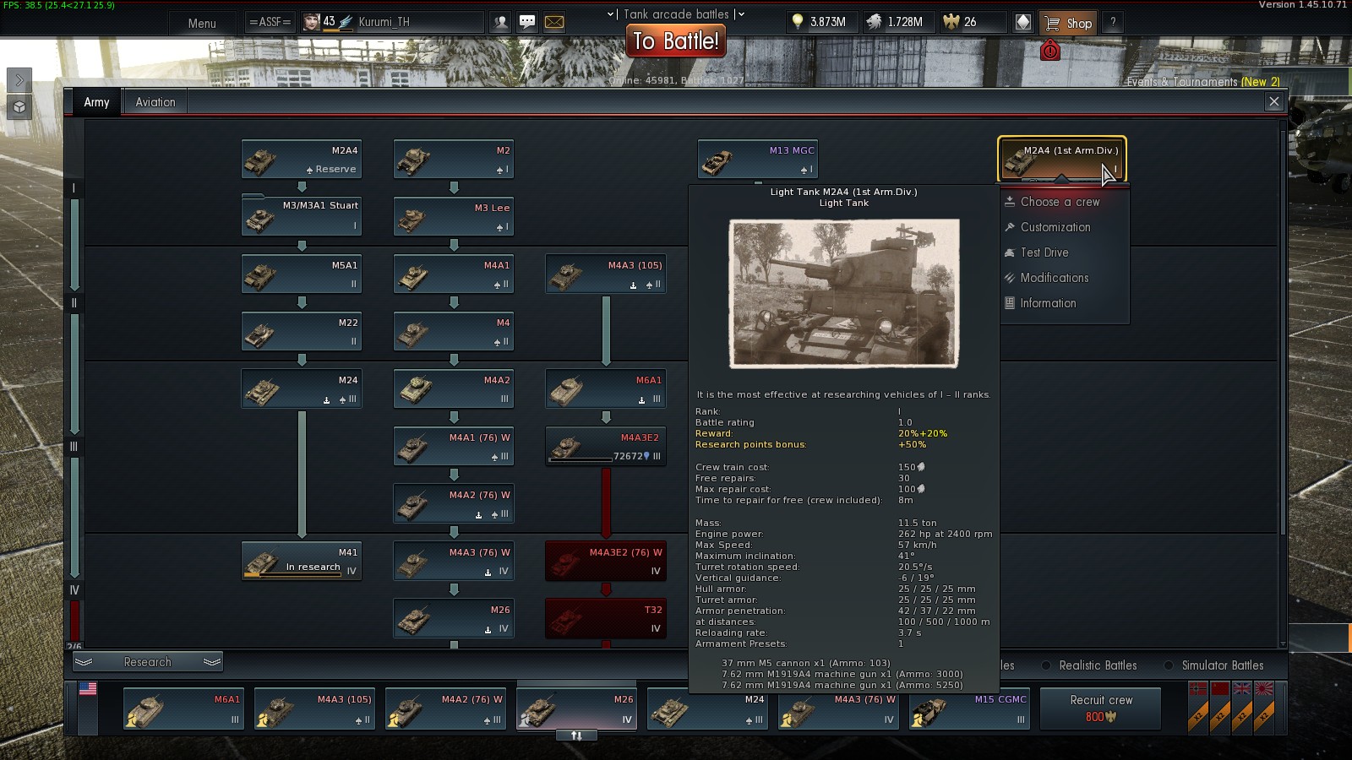1352x760 pixels.
Task: Open Events & Tournaments link
Action: tap(1203, 82)
